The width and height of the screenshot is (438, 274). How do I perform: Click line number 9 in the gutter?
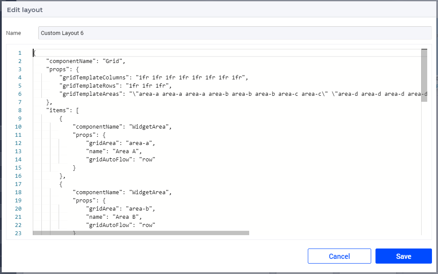(x=20, y=119)
